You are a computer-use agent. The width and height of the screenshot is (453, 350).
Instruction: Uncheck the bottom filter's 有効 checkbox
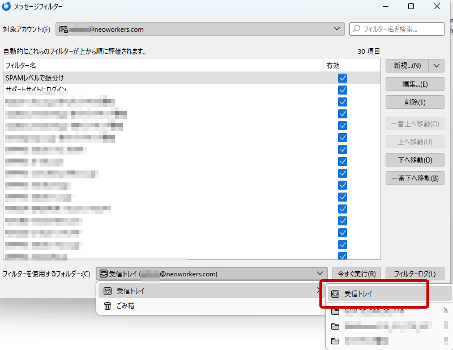coord(342,256)
